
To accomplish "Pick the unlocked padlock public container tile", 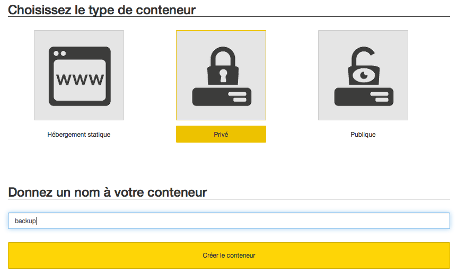I will pyautogui.click(x=363, y=75).
